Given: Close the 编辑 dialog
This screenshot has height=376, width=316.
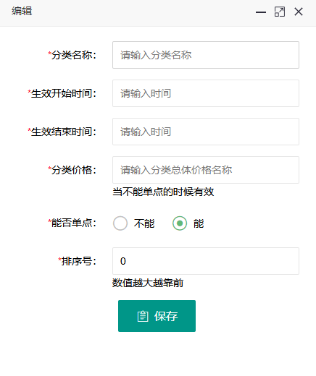Looking at the screenshot, I should coord(299,12).
